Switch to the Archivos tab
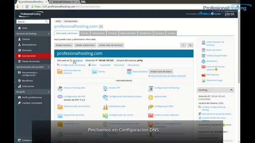The height and width of the screenshot is (143, 255). [112, 33]
